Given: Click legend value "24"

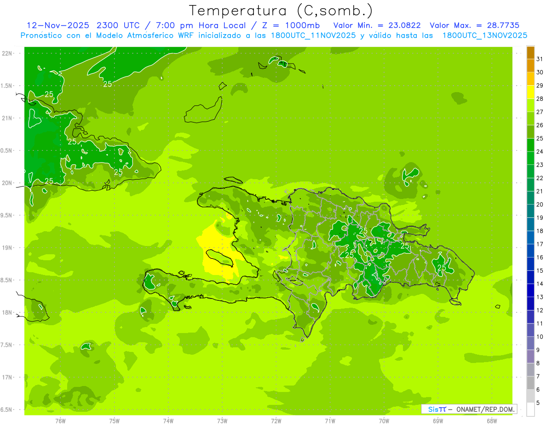Looking at the screenshot, I should point(540,152).
